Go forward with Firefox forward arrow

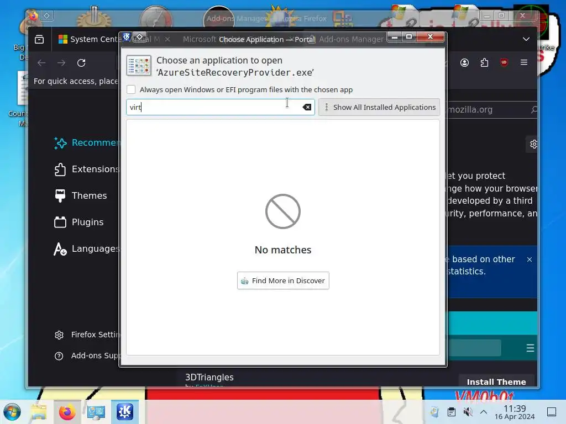point(61,63)
